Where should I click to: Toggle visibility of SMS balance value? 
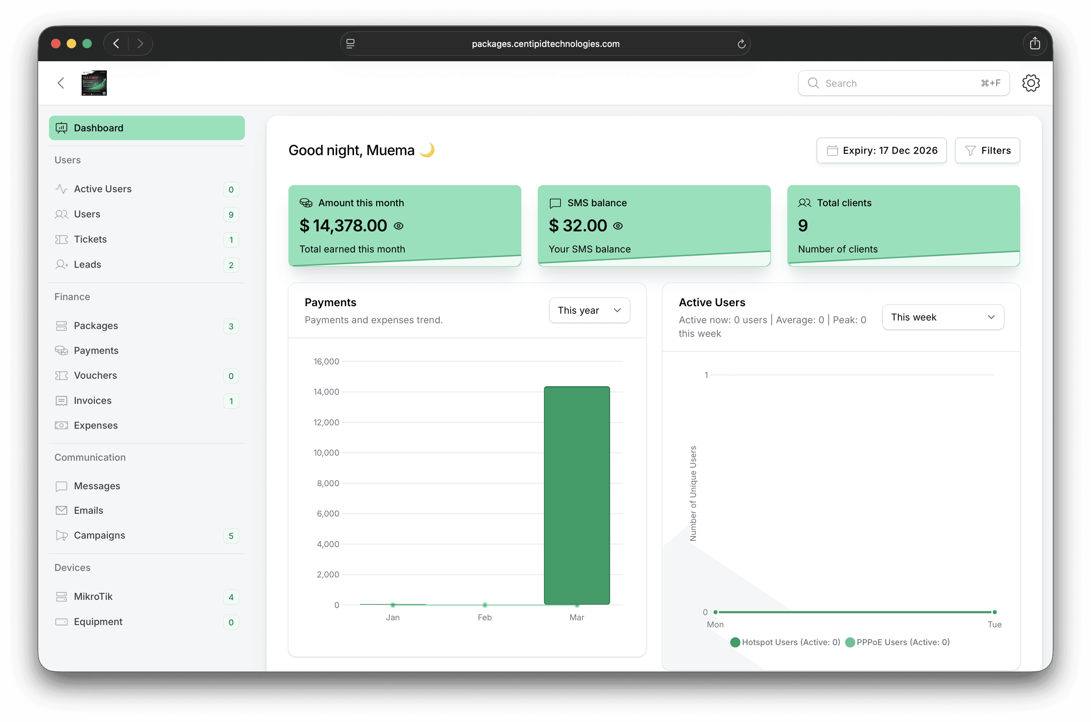pos(618,226)
